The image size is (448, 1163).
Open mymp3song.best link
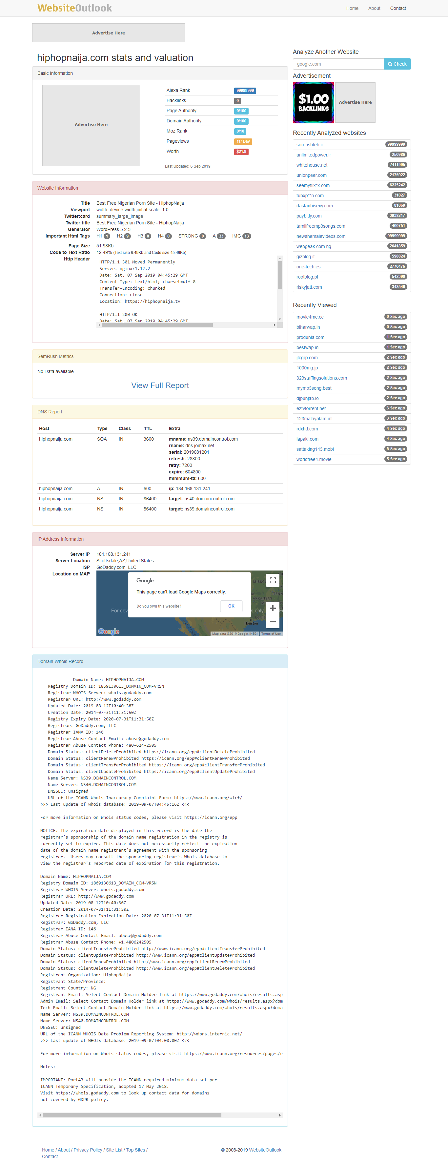coord(314,388)
